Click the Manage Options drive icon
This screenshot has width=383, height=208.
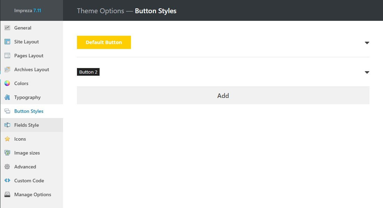pyautogui.click(x=7, y=194)
